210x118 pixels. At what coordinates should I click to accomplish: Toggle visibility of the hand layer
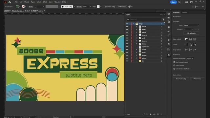(x=127, y=38)
